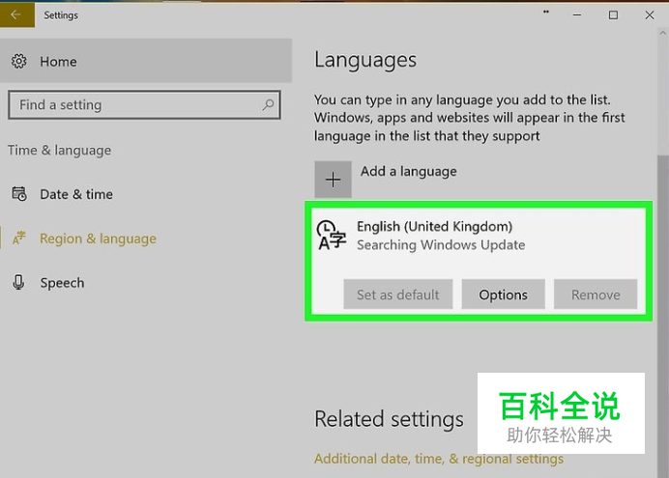Click the vertical scrollbar thumb
This screenshot has width=669, height=478.
coord(662,315)
